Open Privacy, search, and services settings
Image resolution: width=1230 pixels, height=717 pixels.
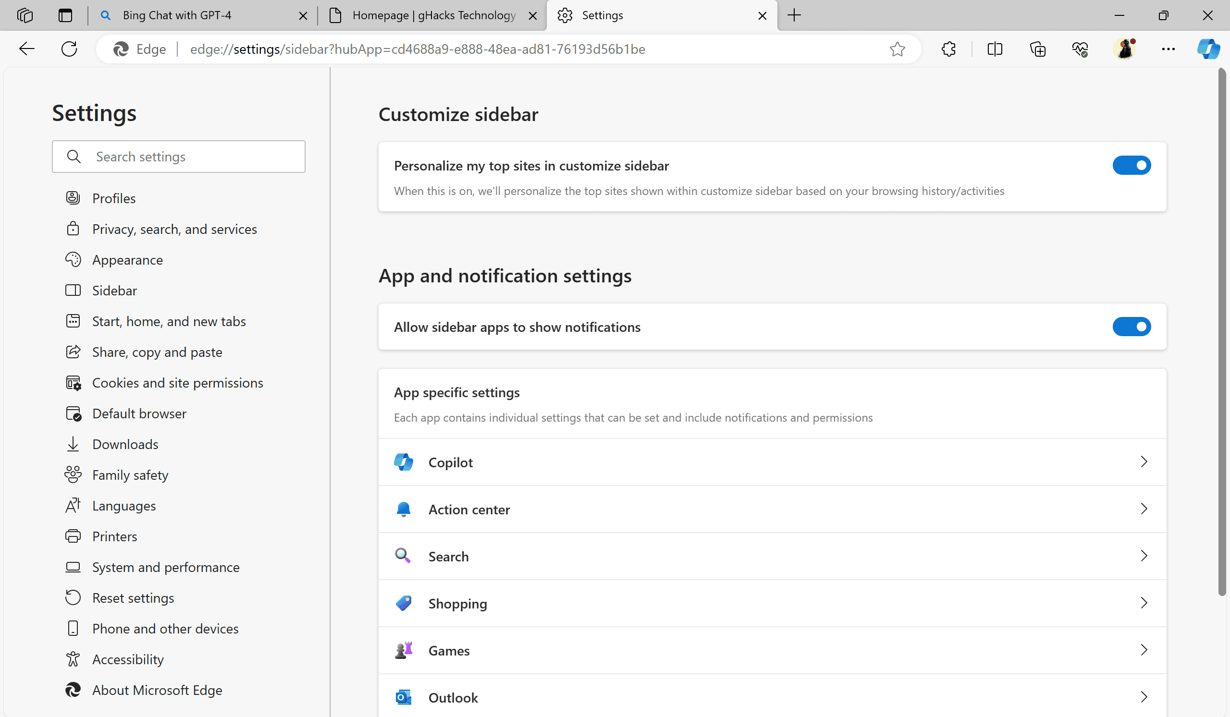click(174, 229)
